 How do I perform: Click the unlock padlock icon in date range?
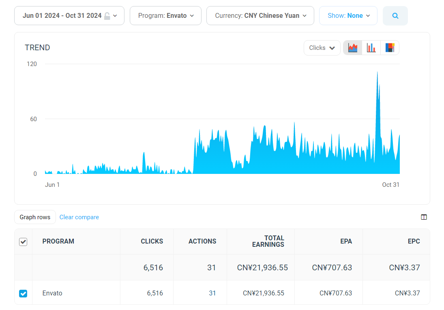pos(107,16)
